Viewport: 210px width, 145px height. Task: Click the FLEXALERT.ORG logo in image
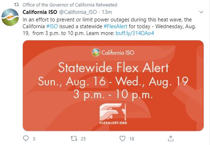(x=113, y=114)
